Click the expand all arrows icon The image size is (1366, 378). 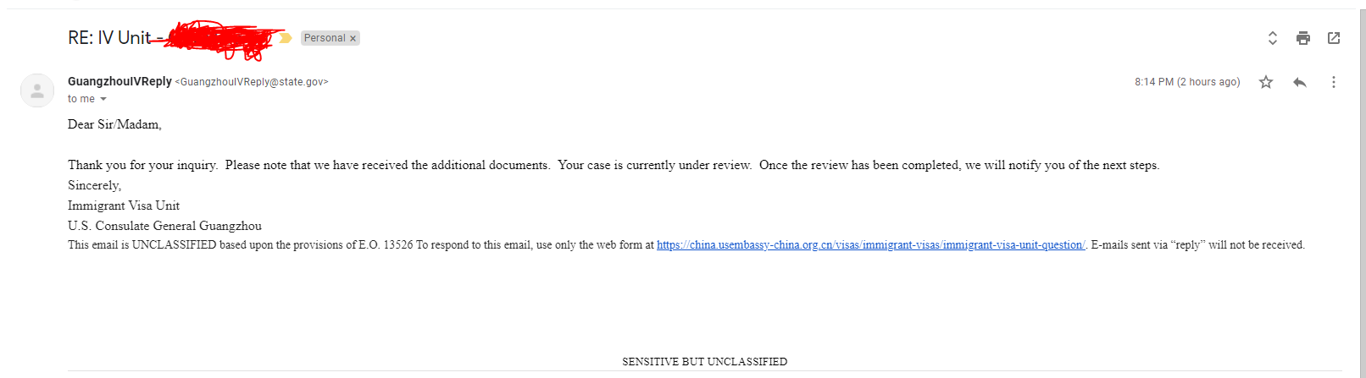point(1272,38)
